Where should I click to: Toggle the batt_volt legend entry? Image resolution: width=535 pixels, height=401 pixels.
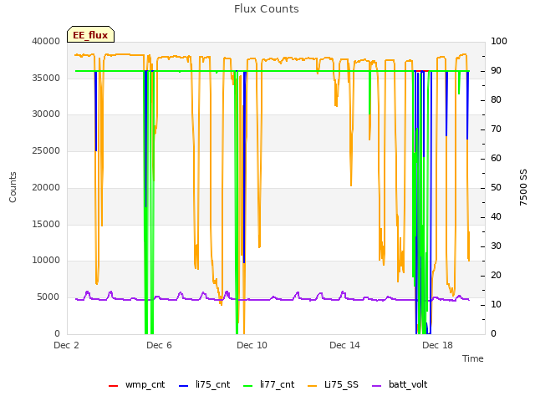[400, 384]
